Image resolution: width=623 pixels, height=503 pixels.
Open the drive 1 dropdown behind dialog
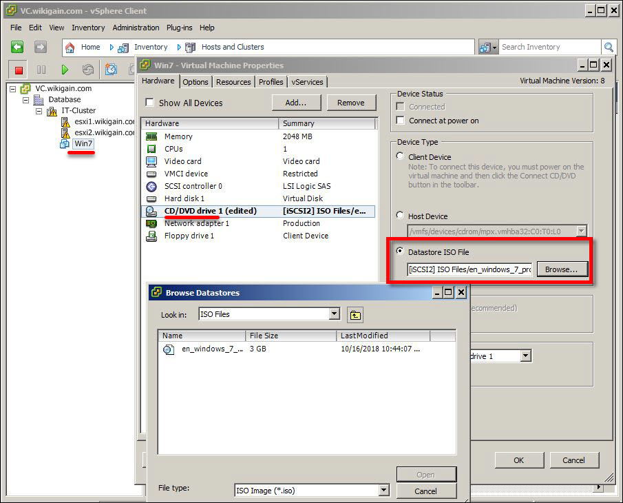pyautogui.click(x=526, y=356)
